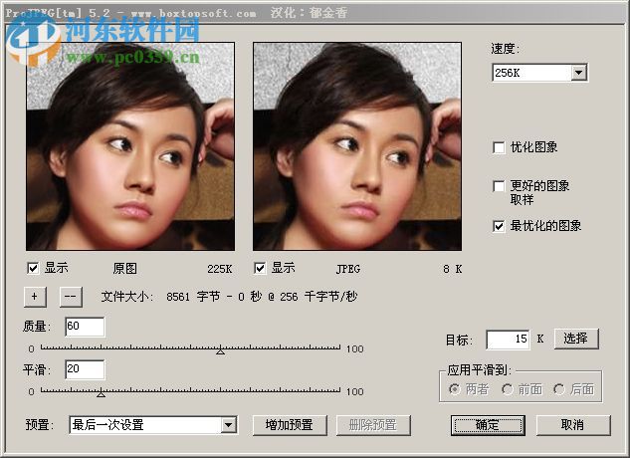Click the 平滑 slider thumb
The width and height of the screenshot is (630, 458).
click(101, 394)
